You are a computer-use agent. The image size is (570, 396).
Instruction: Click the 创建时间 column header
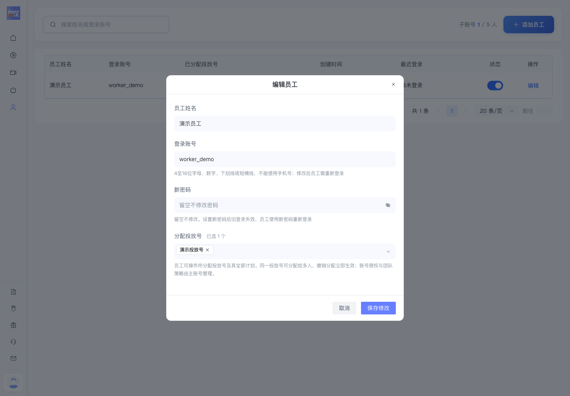pyautogui.click(x=331, y=64)
